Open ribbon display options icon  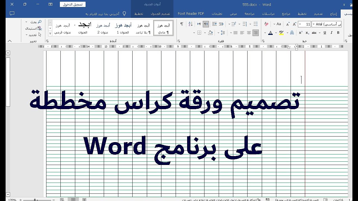(x=50, y=4)
